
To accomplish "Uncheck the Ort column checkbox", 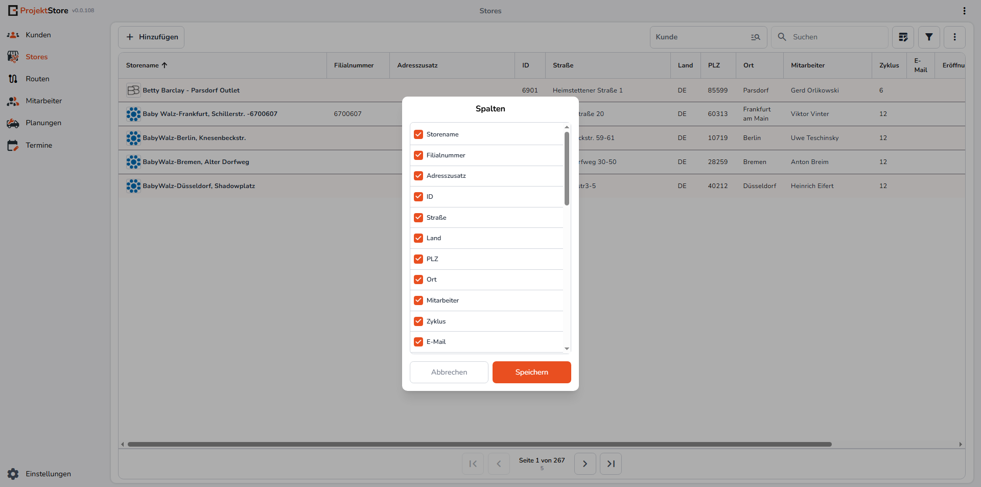I will pyautogui.click(x=418, y=280).
